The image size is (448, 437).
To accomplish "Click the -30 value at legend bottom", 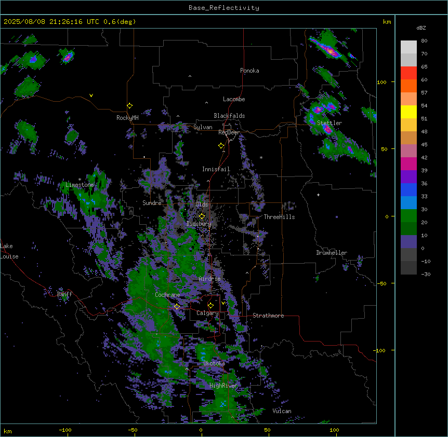I will [x=426, y=274].
